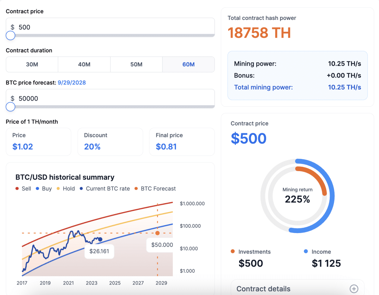Click the 9/29/2028 forecast date link
This screenshot has height=295, width=379.
[x=71, y=83]
